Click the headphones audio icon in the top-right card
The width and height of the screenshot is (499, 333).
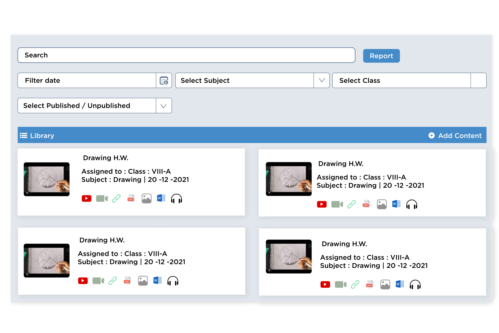point(411,204)
